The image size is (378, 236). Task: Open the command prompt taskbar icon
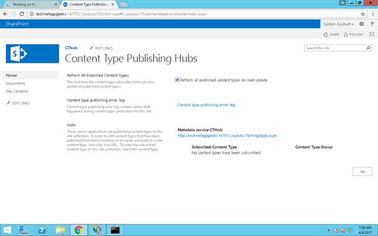pos(116,230)
